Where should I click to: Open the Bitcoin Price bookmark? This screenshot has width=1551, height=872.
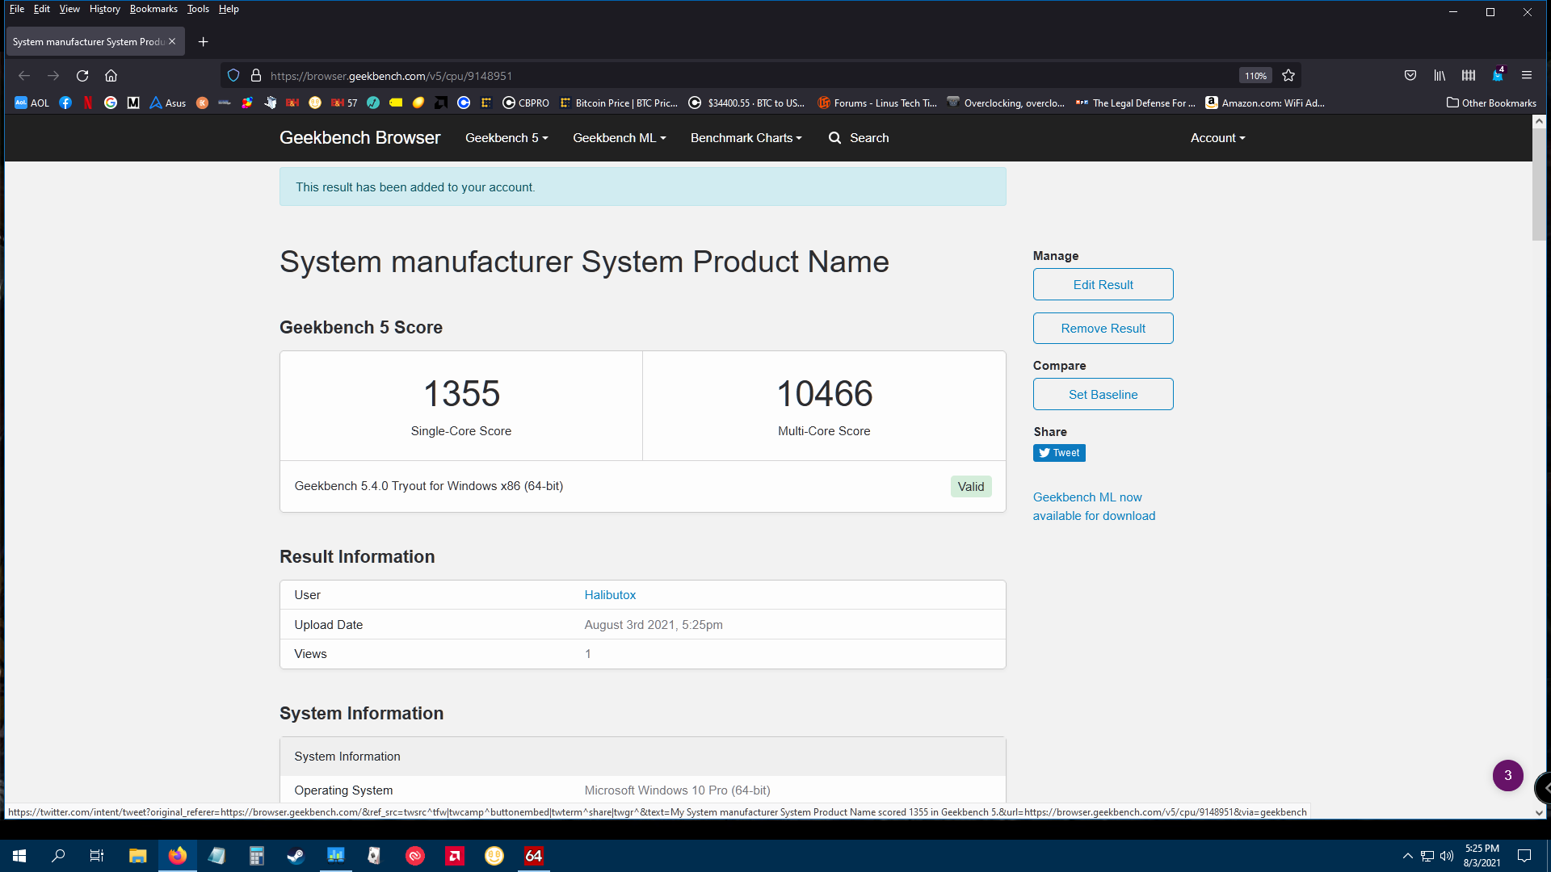tap(619, 103)
